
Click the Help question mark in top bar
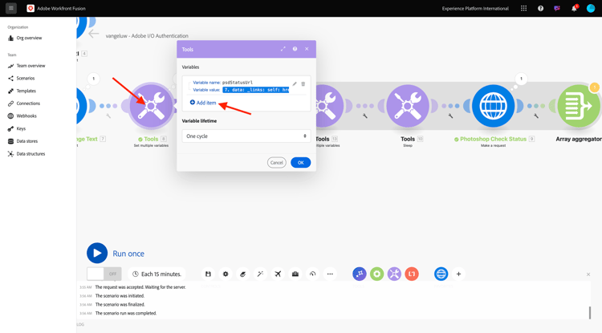coord(540,8)
